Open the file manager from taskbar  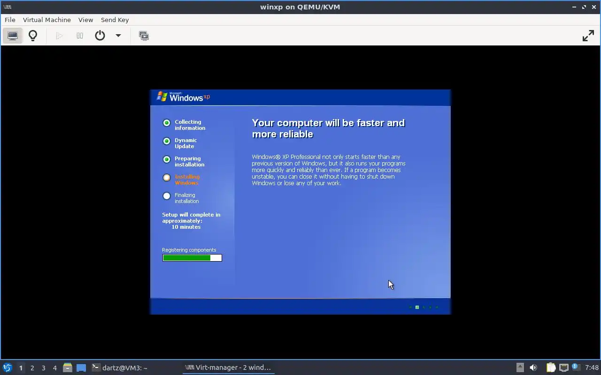(68, 367)
